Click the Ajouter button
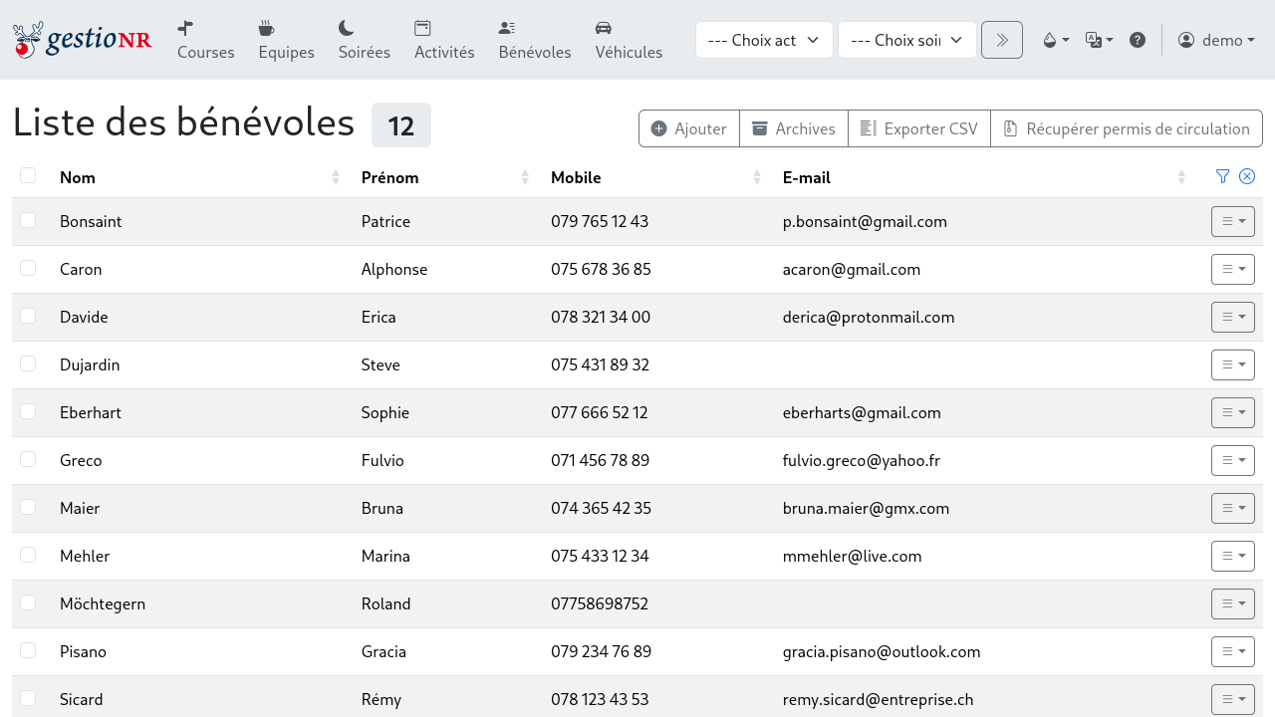1275x717 pixels. 689,128
